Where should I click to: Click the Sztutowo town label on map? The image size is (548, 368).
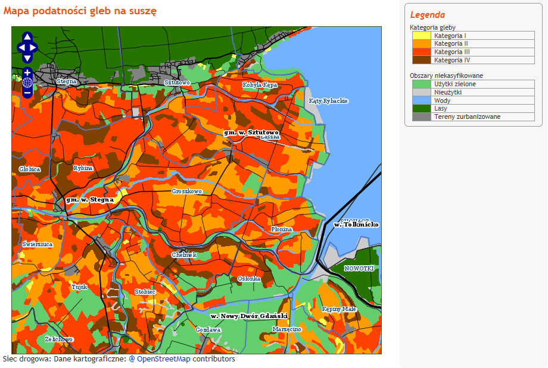[177, 83]
